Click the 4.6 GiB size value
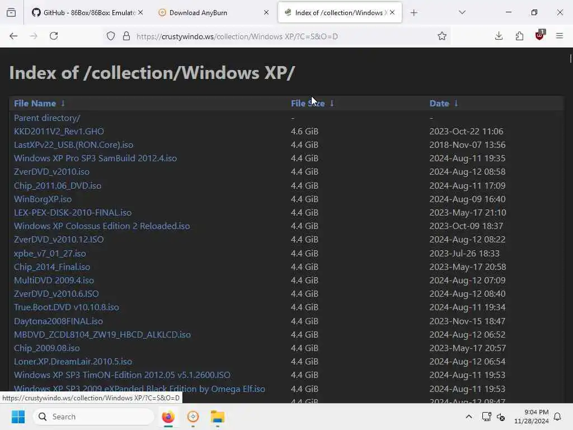Viewport: 573px width, 430px height. click(304, 131)
